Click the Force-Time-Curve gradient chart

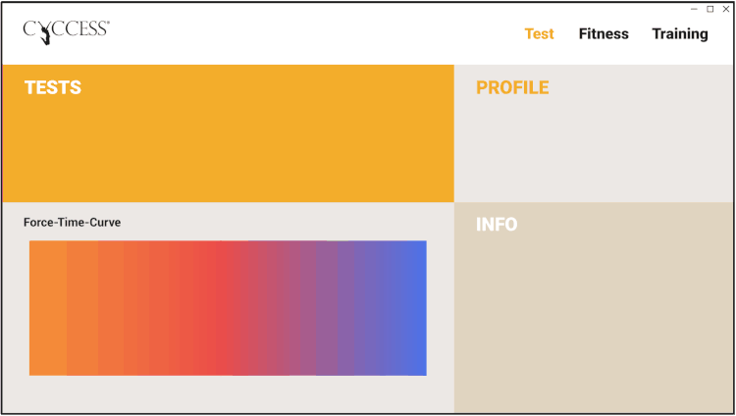point(228,308)
